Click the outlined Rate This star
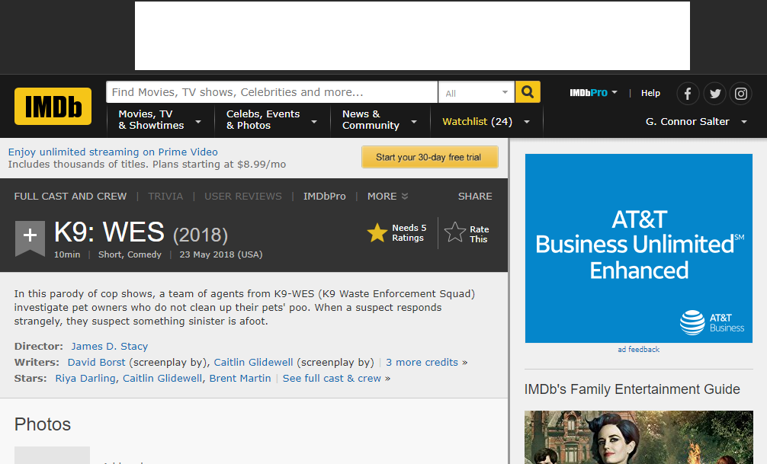This screenshot has height=464, width=767. 455,232
